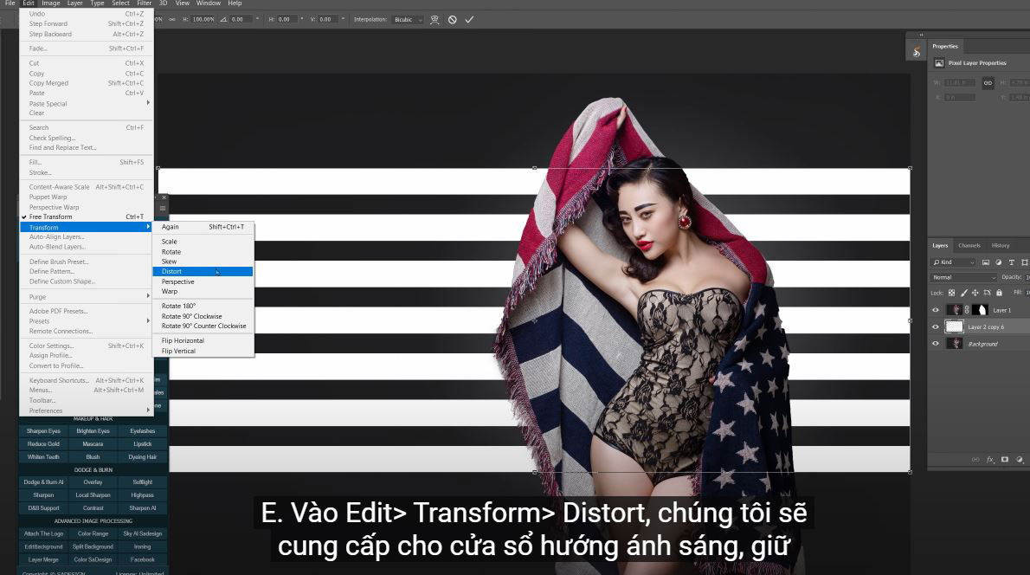Screen dimensions: 1030x575
Task: Filter layers by adjustment layer icon
Action: click(x=999, y=262)
